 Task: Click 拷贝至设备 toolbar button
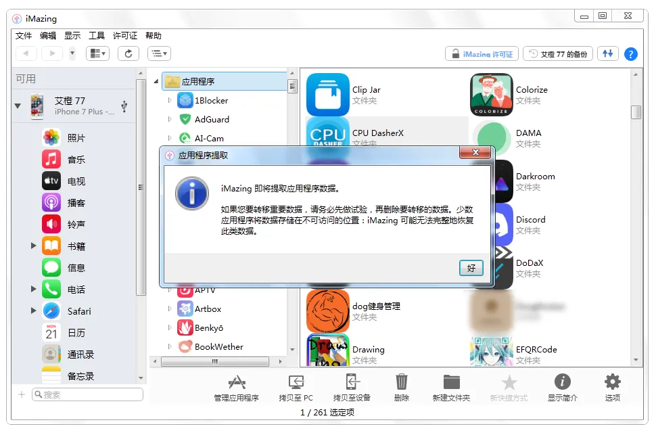[x=352, y=388]
